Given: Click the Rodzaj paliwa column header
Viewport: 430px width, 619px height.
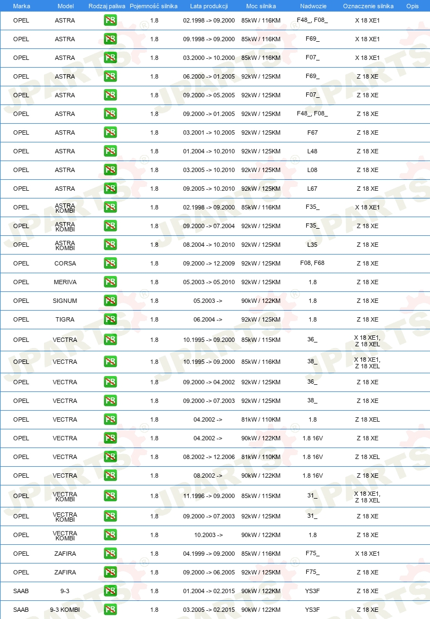Looking at the screenshot, I should click(107, 6).
